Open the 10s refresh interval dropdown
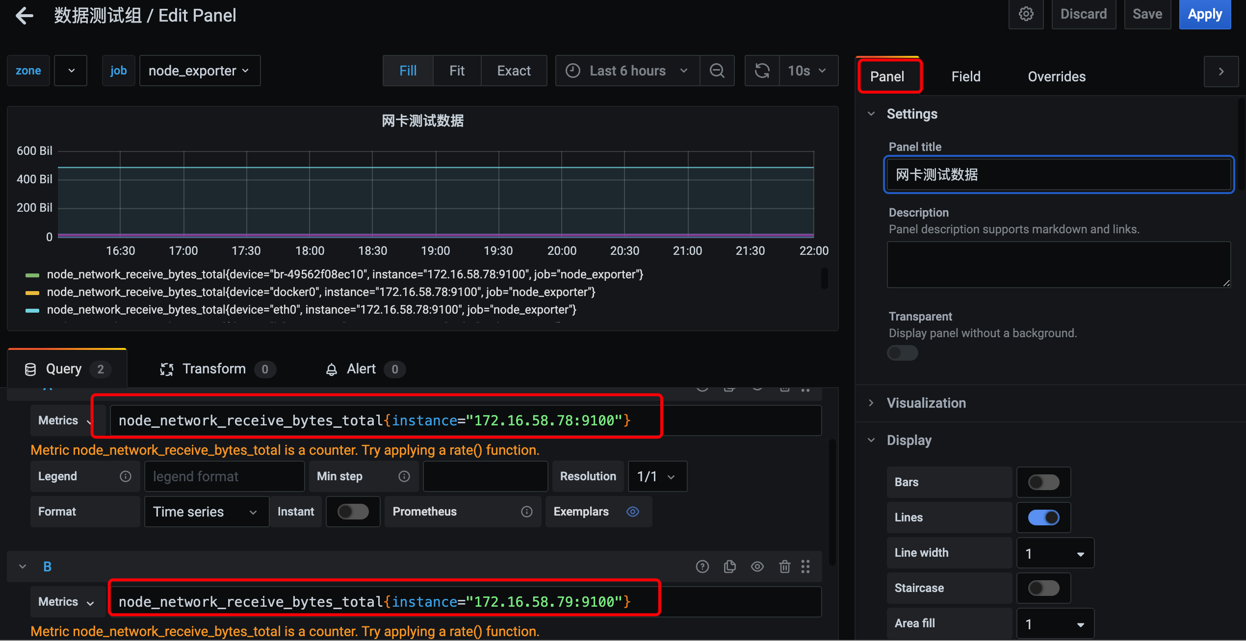This screenshot has height=641, width=1246. (x=808, y=71)
